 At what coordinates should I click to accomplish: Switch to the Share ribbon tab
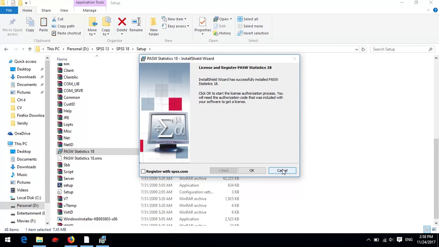point(46,10)
